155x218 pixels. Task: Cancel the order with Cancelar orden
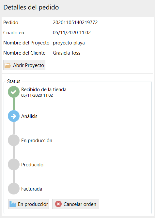coord(76,204)
